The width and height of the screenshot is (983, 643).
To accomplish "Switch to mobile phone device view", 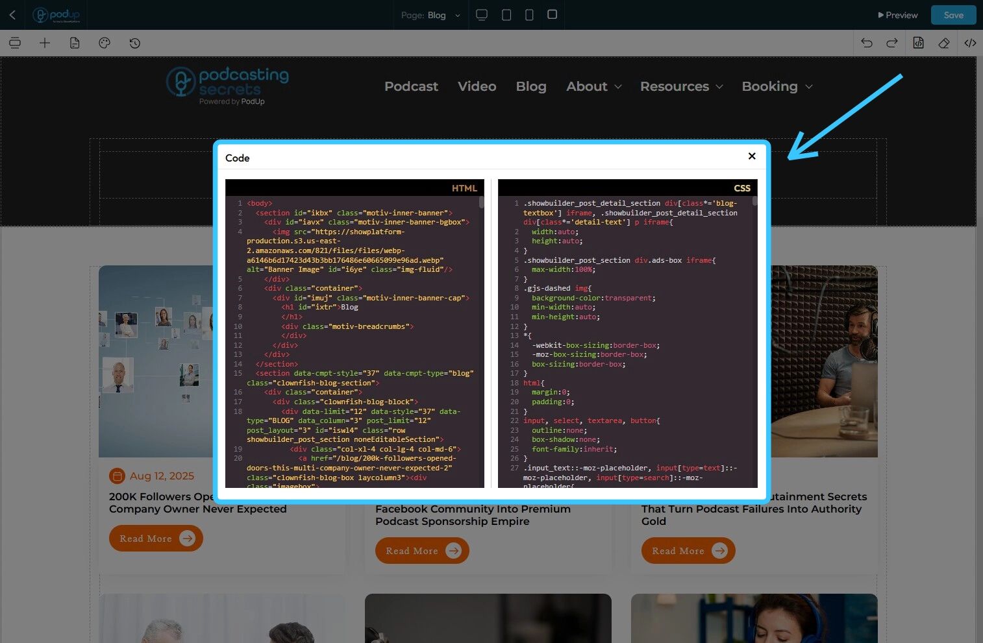I will [x=529, y=14].
